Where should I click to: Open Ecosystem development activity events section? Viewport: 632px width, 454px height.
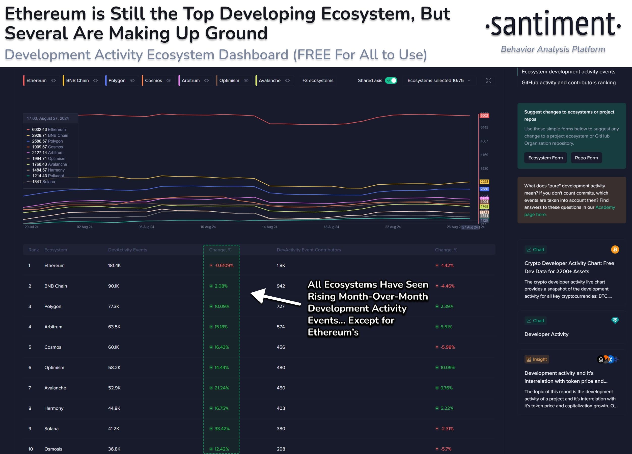tap(568, 72)
